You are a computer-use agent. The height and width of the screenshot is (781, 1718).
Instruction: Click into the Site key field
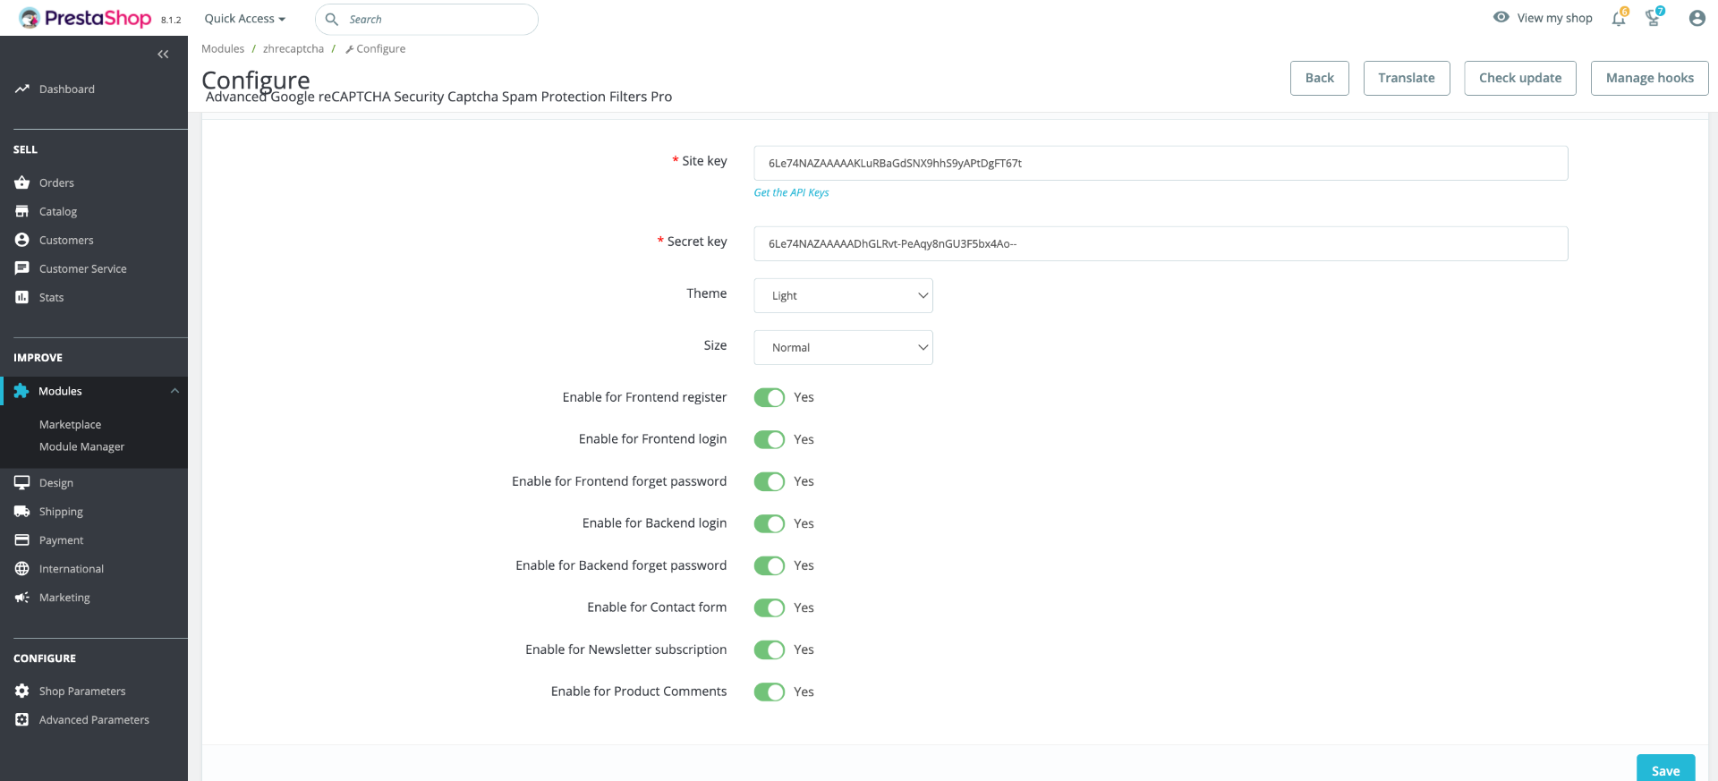pyautogui.click(x=1161, y=163)
